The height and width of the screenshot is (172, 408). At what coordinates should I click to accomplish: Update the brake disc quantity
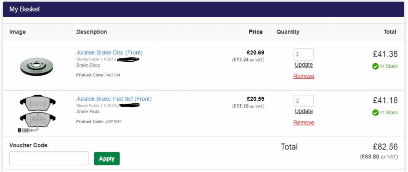pos(304,65)
